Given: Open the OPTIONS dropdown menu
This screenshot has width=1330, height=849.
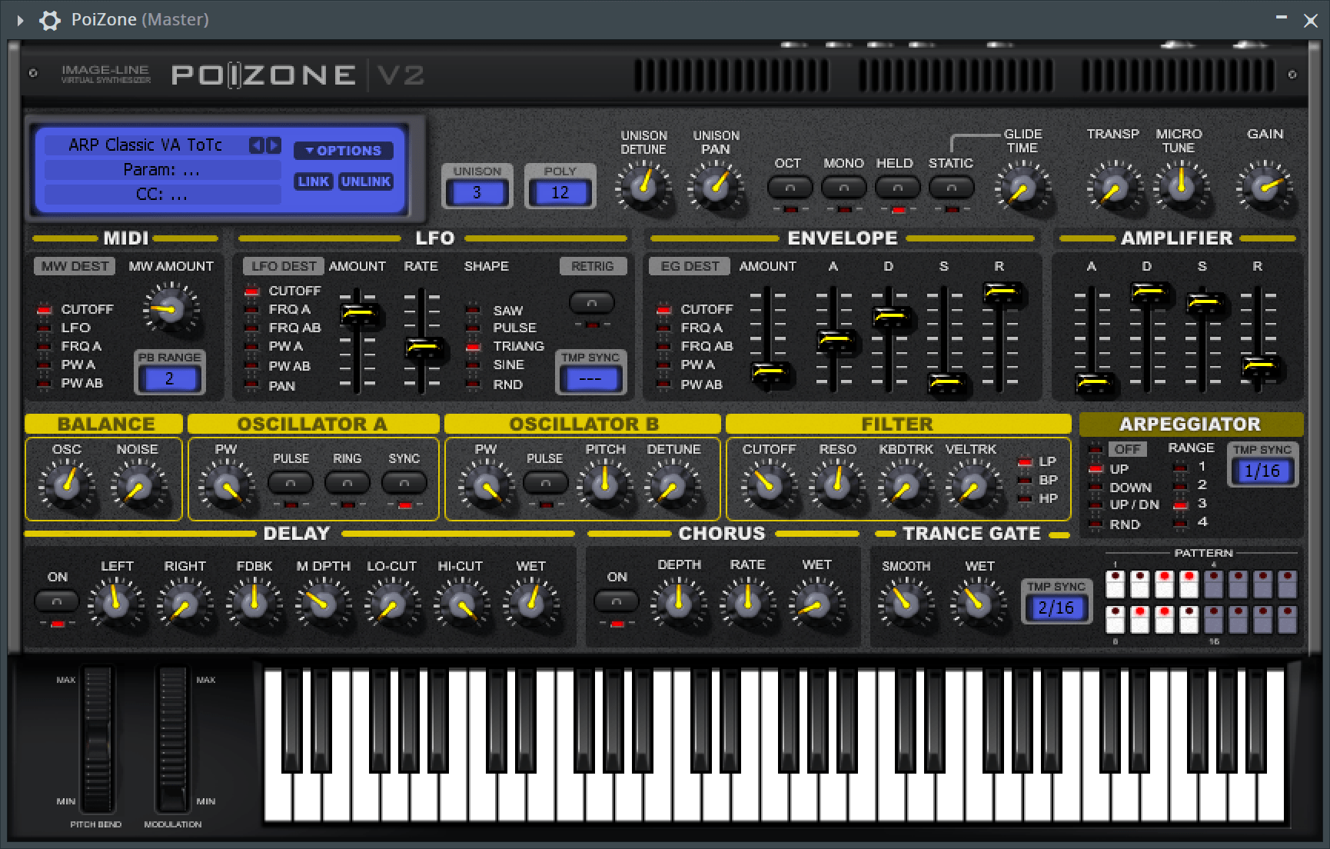Looking at the screenshot, I should tap(344, 151).
